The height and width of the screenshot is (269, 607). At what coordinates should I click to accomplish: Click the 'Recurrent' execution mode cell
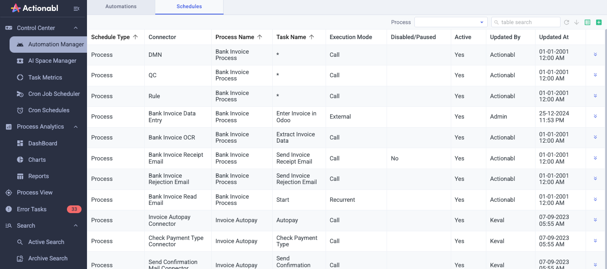(x=356, y=199)
